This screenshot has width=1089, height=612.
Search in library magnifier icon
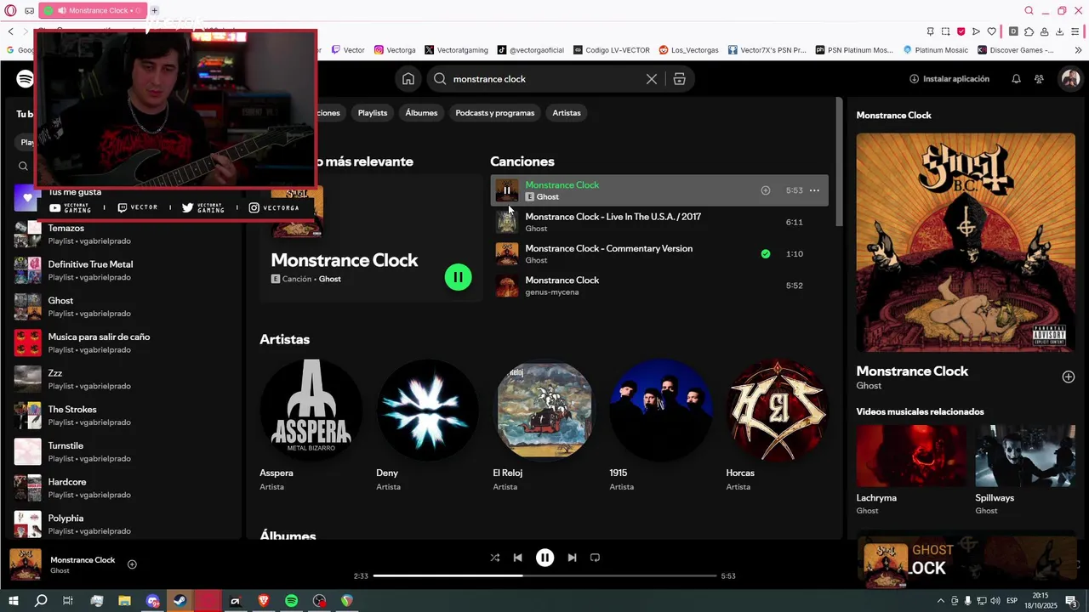(23, 167)
